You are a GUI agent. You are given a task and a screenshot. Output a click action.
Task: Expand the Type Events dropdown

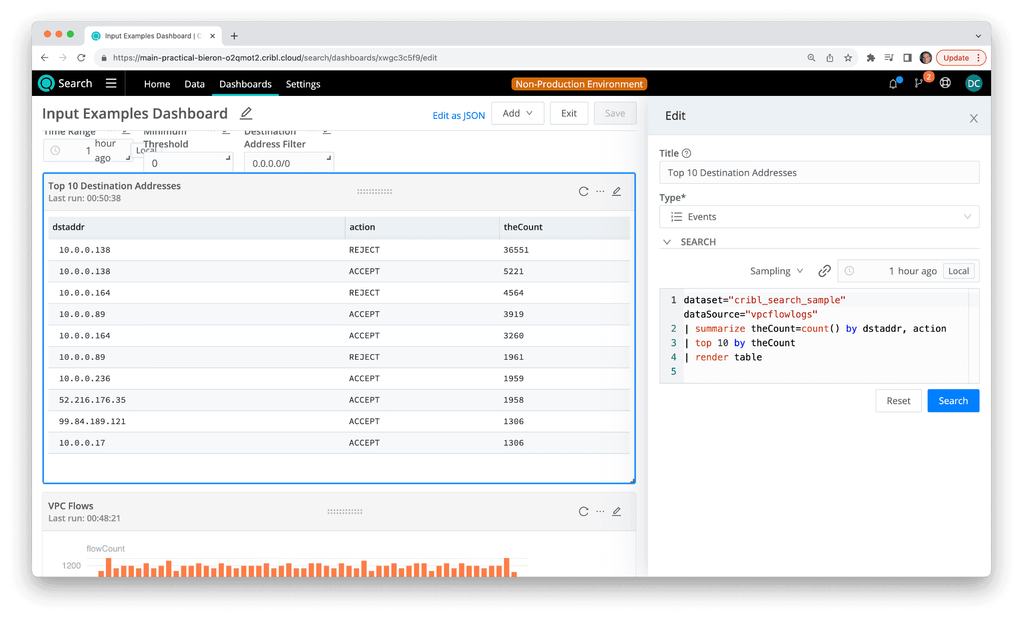click(x=819, y=217)
